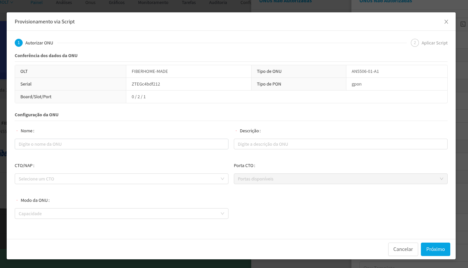Open the Gráficos menu
This screenshot has height=268, width=468.
pos(117,3)
